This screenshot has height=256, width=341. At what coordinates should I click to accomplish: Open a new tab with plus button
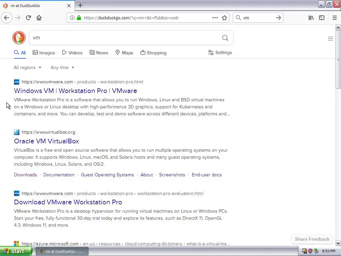[80, 5]
